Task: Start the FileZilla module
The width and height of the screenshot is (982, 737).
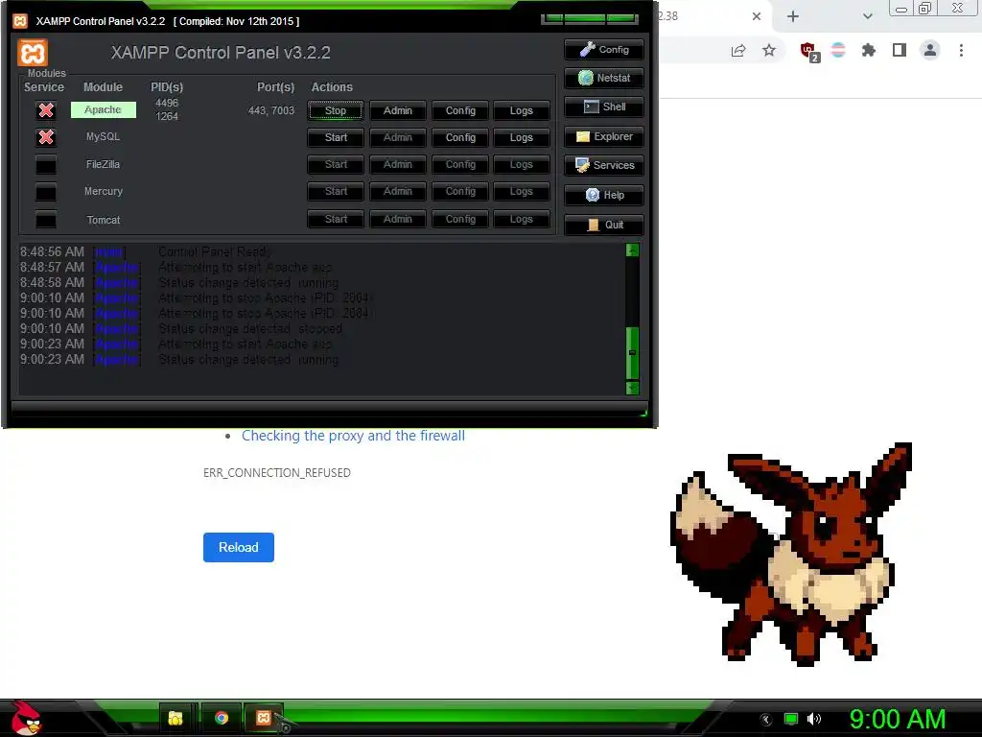Action: 336,165
